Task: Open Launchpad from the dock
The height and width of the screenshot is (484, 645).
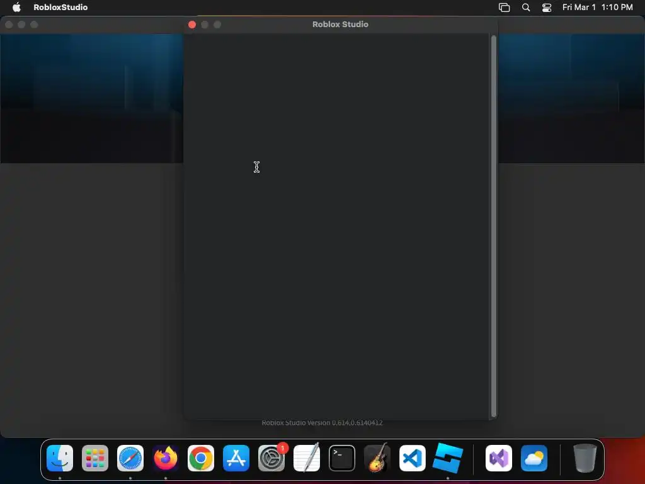Action: point(95,458)
